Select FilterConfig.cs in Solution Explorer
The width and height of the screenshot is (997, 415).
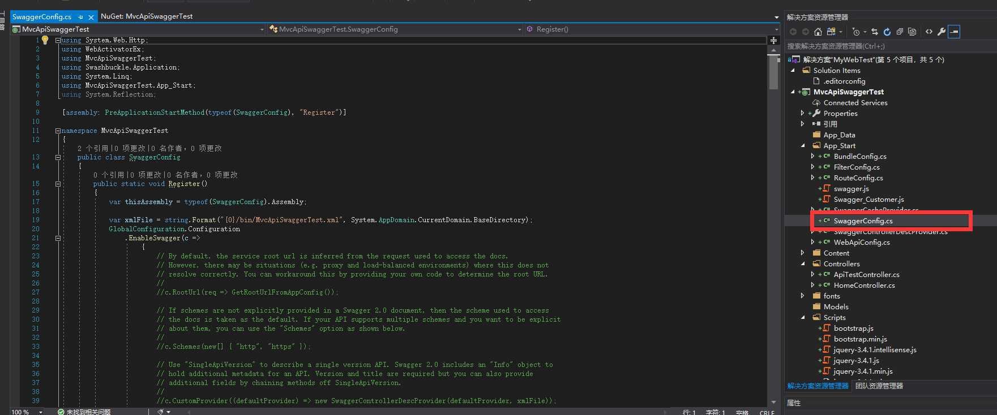coord(856,167)
